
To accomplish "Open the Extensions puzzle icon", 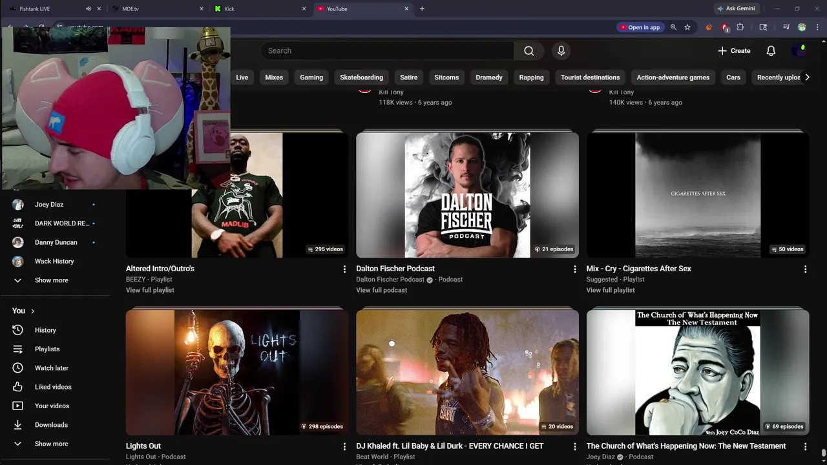I will coord(740,27).
